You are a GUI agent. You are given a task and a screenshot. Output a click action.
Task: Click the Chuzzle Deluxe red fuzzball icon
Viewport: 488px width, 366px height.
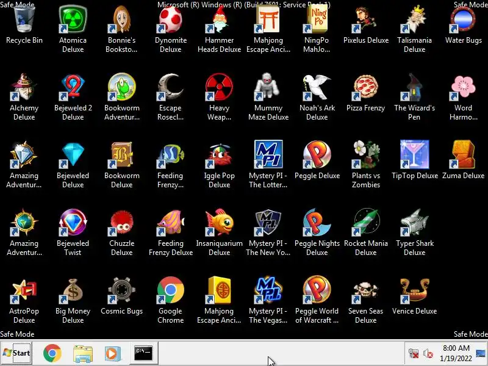pos(121,223)
